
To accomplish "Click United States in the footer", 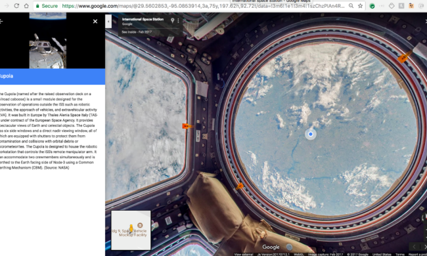I will (x=382, y=255).
